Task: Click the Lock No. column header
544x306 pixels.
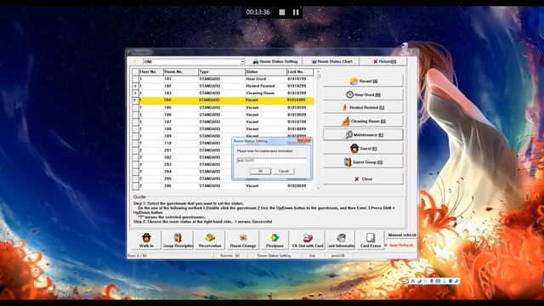Action: click(300, 71)
